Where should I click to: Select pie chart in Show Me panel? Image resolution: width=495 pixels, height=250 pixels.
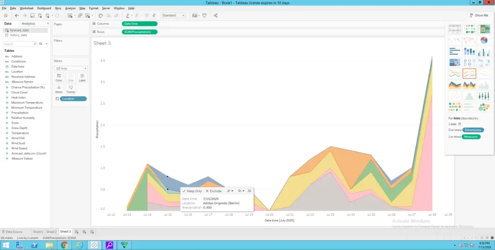click(483, 40)
